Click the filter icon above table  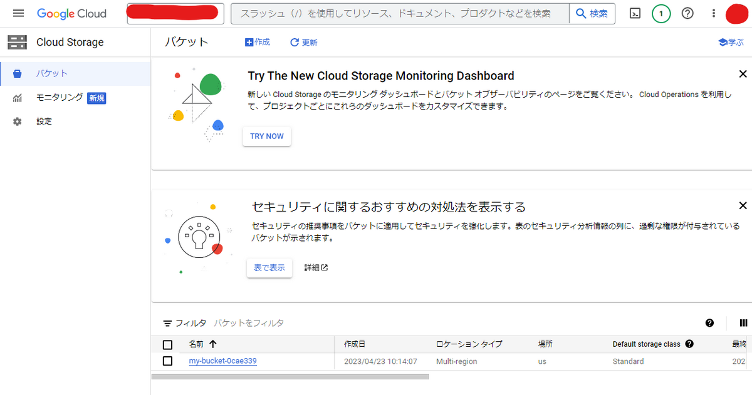[167, 324]
